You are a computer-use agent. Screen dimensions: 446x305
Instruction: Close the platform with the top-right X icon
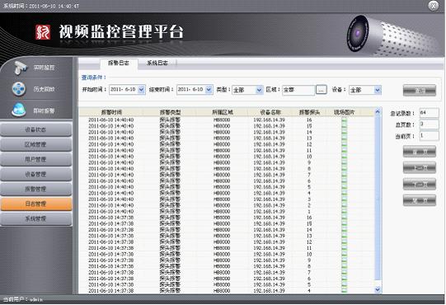(433, 6)
